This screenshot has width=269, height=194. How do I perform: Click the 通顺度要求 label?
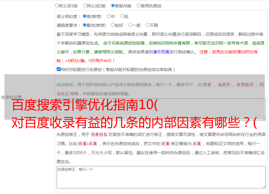69,25
